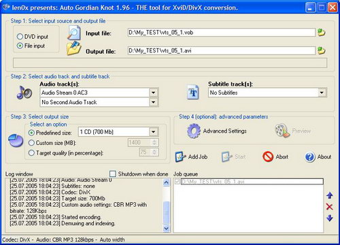The image size is (340, 245).
Task: Close the Auto Gordian Knot window
Action: 333,7
